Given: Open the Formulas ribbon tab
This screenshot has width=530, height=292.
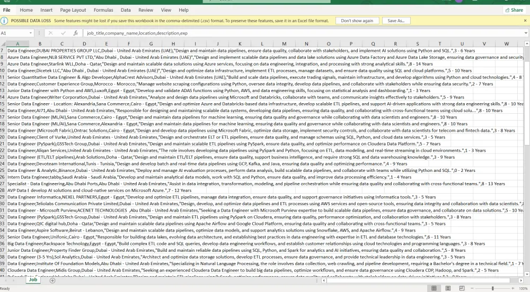Looking at the screenshot, I should [x=103, y=10].
